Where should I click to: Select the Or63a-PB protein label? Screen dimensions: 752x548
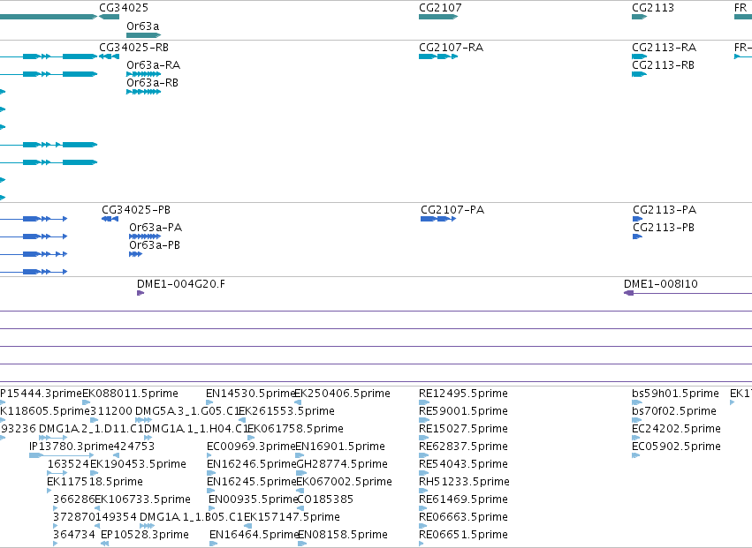(x=155, y=245)
